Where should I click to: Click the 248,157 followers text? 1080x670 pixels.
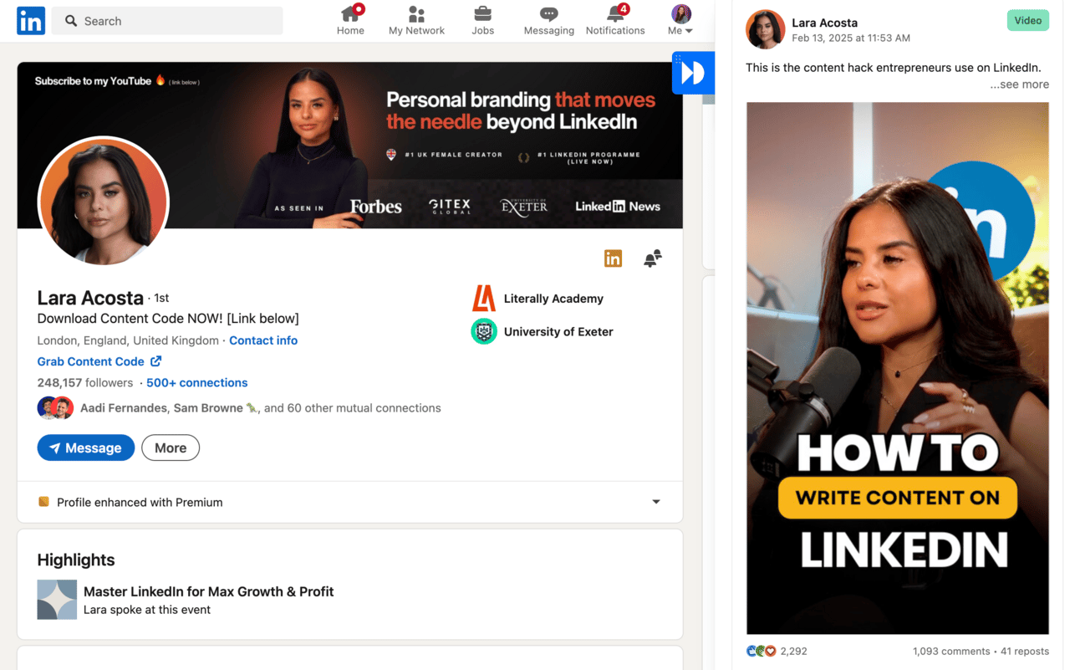coord(85,382)
